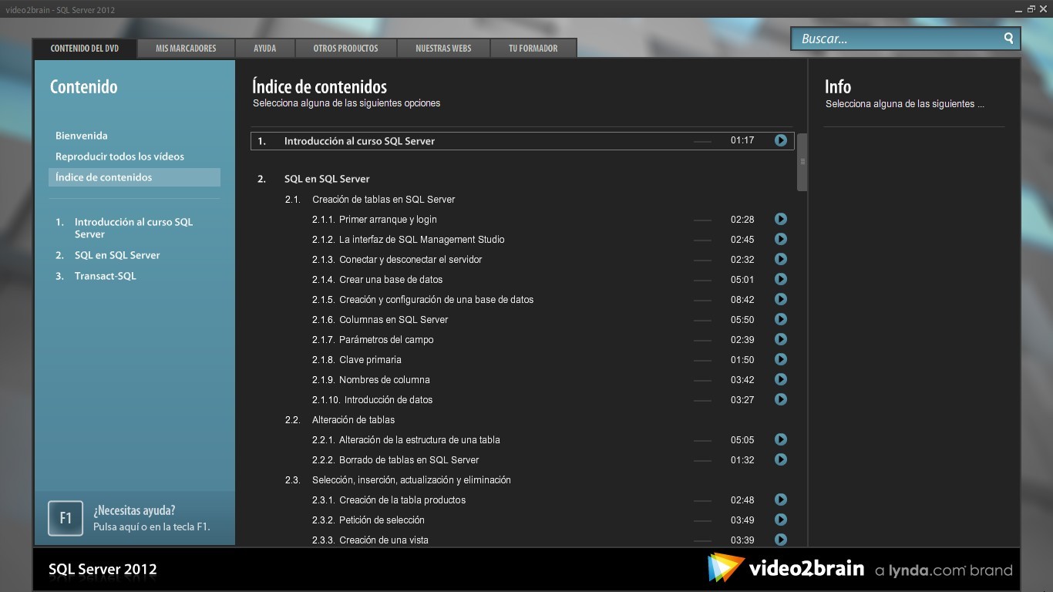Play video 2.1.6 Columnas en SQL Server
The width and height of the screenshot is (1053, 592).
click(x=781, y=319)
